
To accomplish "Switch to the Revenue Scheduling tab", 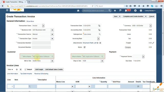I will point(41,74).
